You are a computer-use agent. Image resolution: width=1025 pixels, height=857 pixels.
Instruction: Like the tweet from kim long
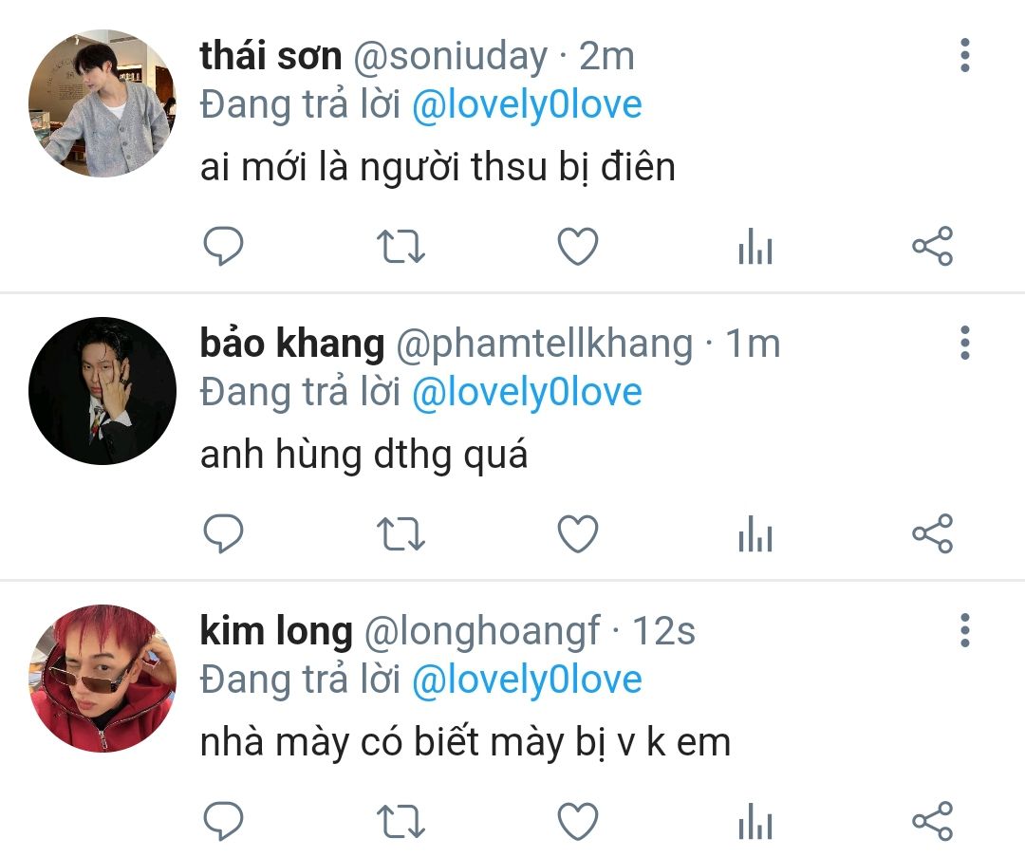(577, 821)
